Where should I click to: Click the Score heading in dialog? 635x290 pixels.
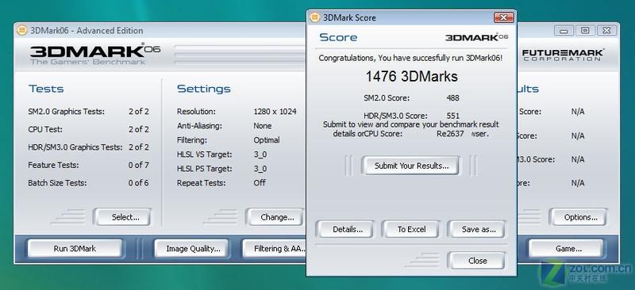(x=338, y=37)
